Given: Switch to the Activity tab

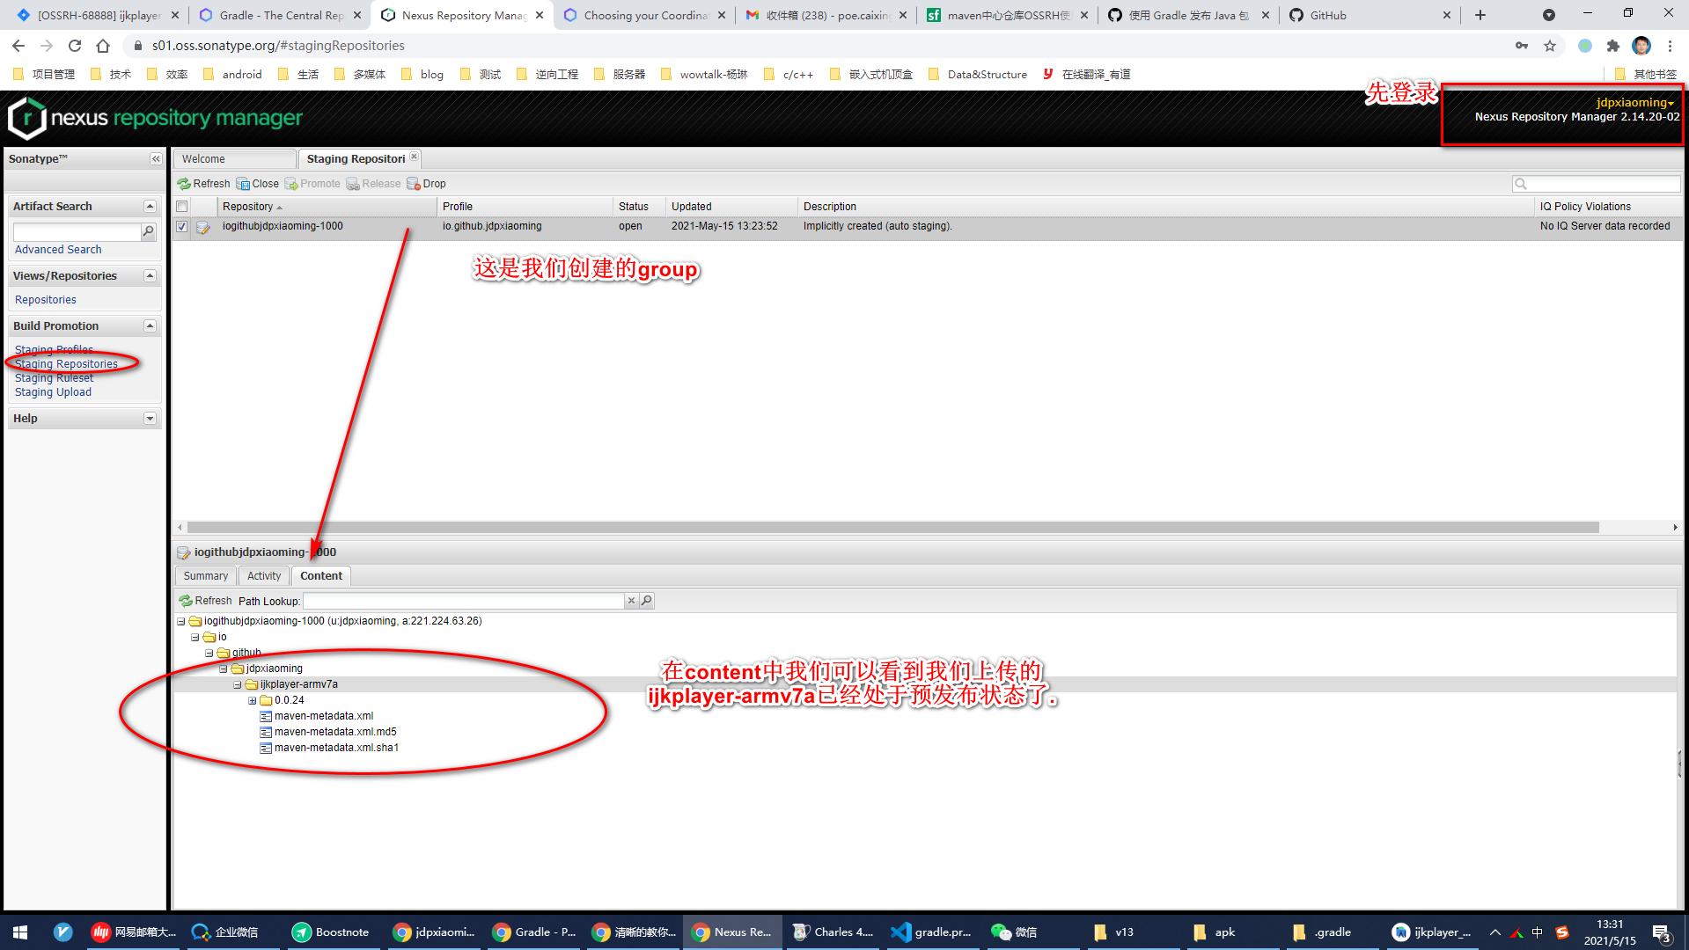Looking at the screenshot, I should tap(264, 576).
